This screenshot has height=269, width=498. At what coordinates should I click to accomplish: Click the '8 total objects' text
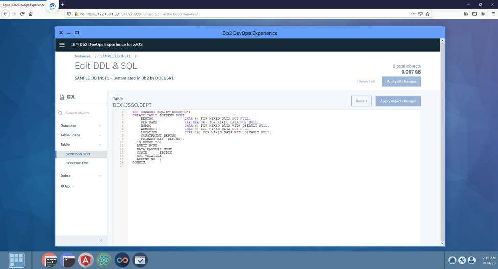tap(406, 66)
